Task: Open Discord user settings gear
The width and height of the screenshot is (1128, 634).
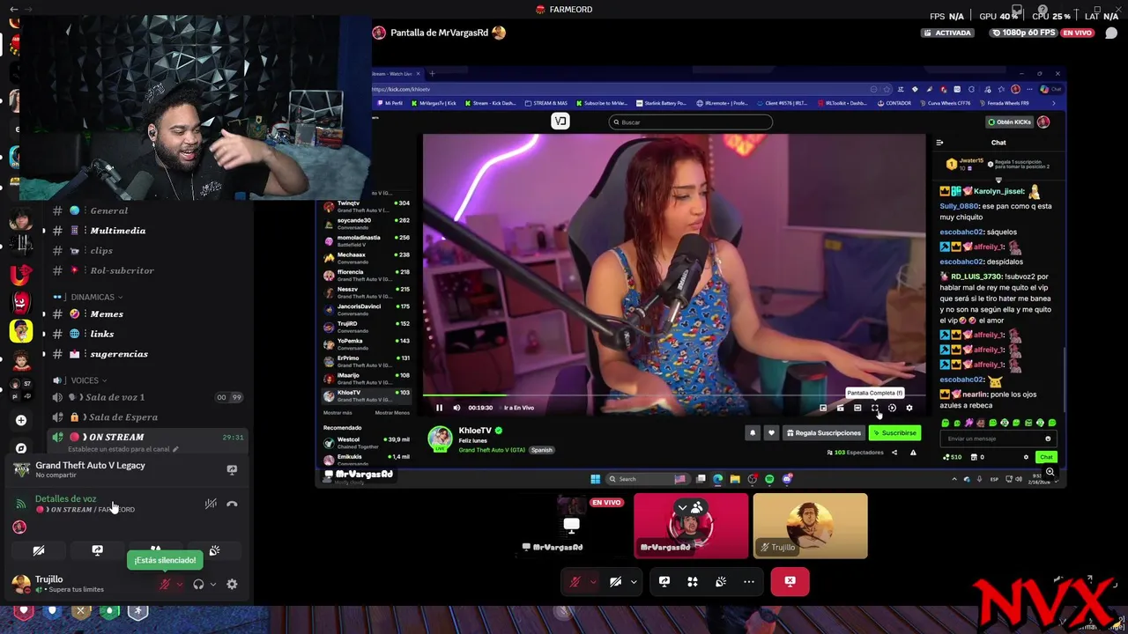Action: click(232, 584)
